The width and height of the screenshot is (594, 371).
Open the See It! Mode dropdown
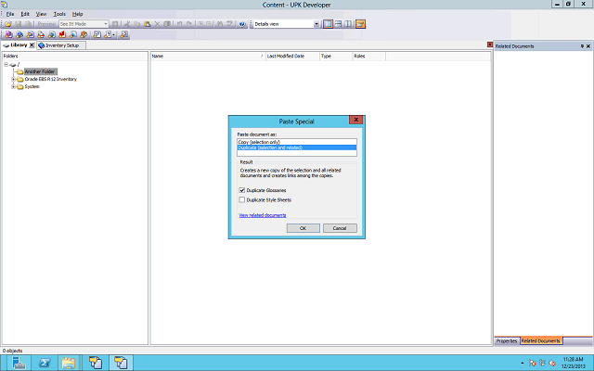coord(106,24)
